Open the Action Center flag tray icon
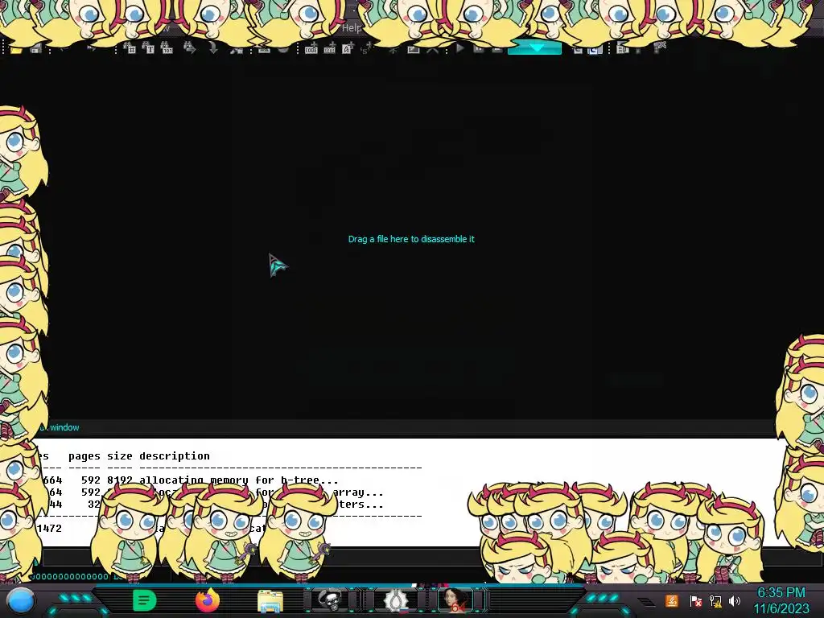824x618 pixels. tap(695, 600)
